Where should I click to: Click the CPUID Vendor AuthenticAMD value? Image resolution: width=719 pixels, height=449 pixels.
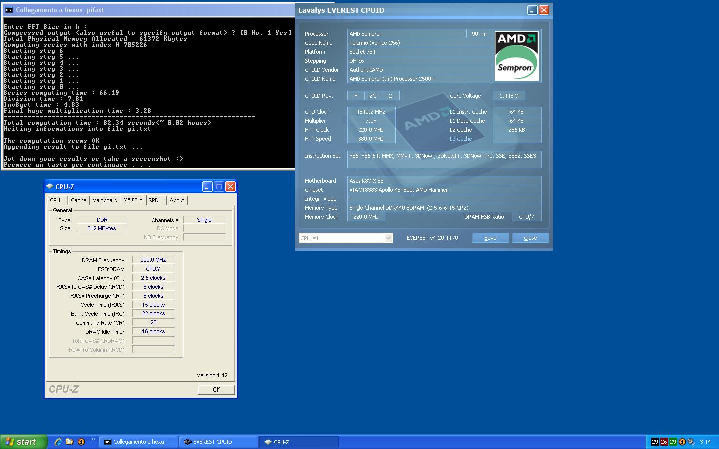click(x=419, y=70)
